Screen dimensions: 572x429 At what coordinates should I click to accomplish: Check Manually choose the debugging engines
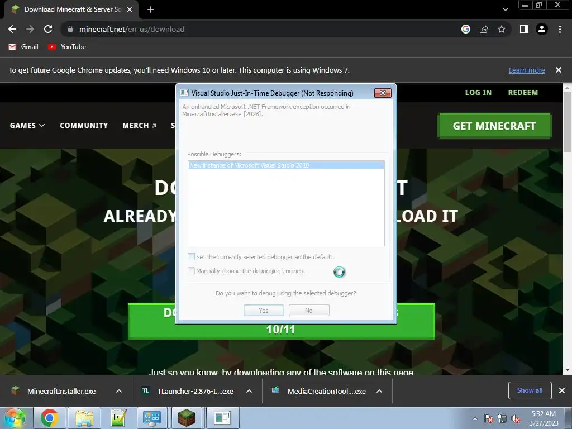(191, 271)
